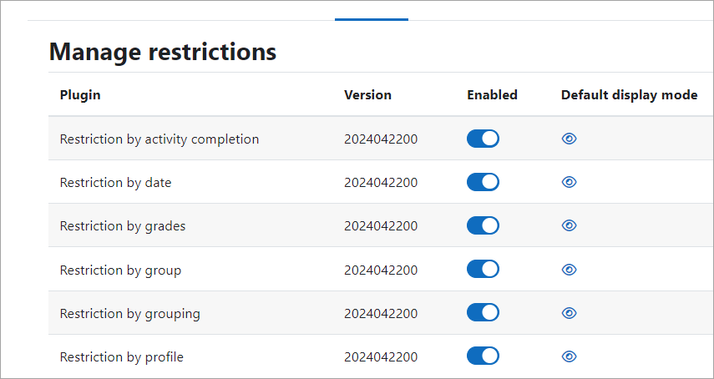Select the active tab with blue underline
This screenshot has width=714, height=379.
coord(371,18)
